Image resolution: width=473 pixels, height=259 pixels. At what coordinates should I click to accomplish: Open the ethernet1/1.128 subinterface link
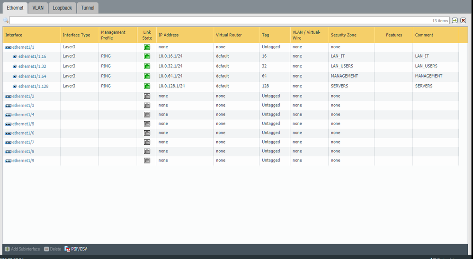click(33, 86)
